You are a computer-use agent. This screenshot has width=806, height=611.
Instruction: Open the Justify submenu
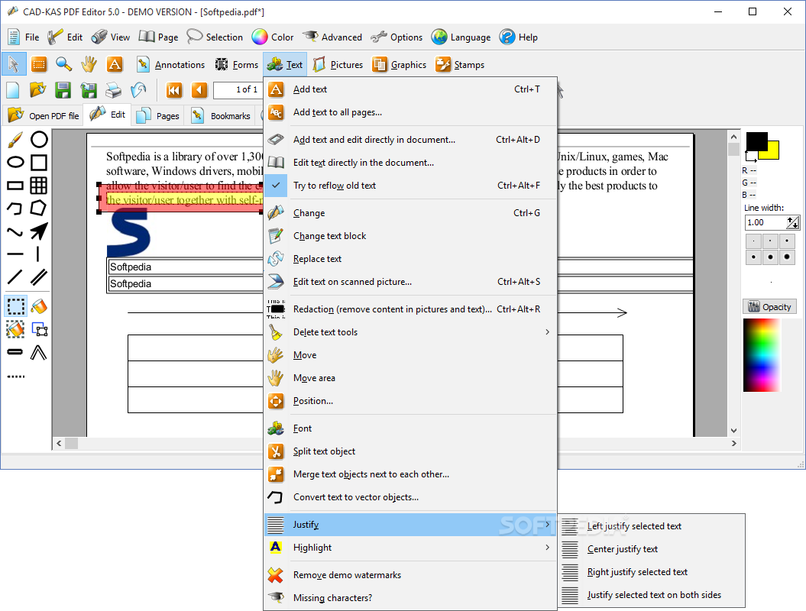pos(411,525)
